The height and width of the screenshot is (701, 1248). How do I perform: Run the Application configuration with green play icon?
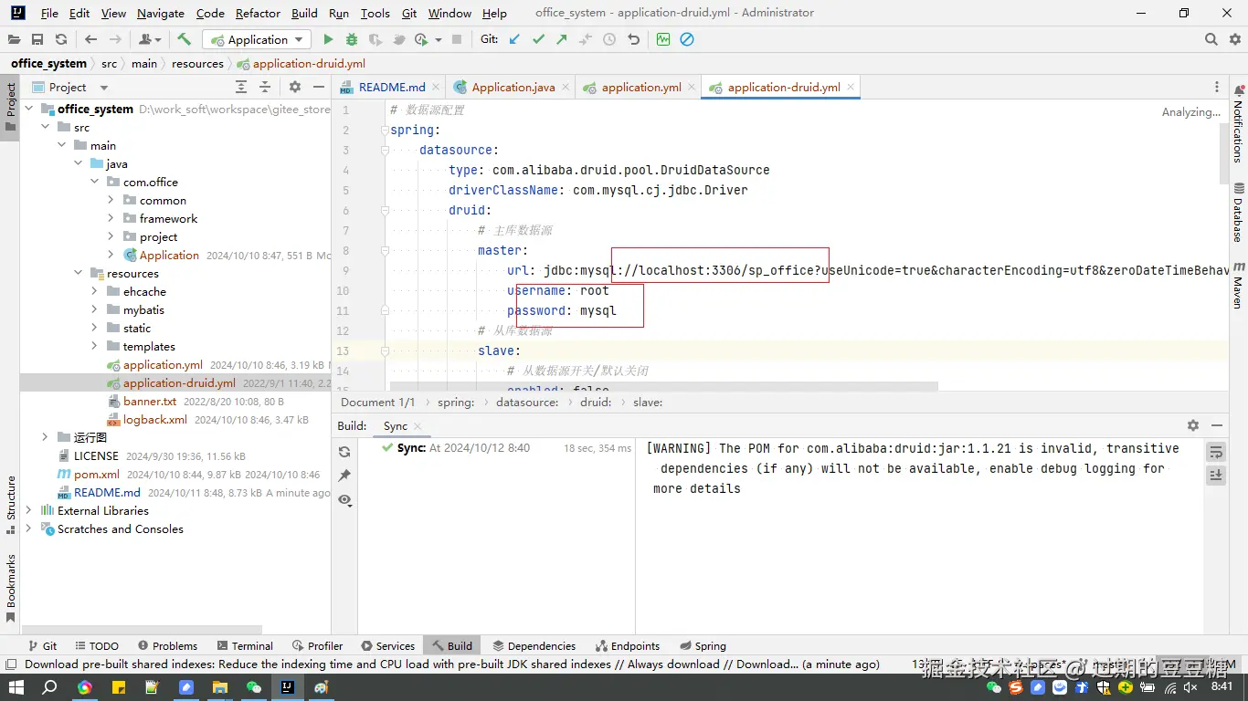(x=328, y=39)
